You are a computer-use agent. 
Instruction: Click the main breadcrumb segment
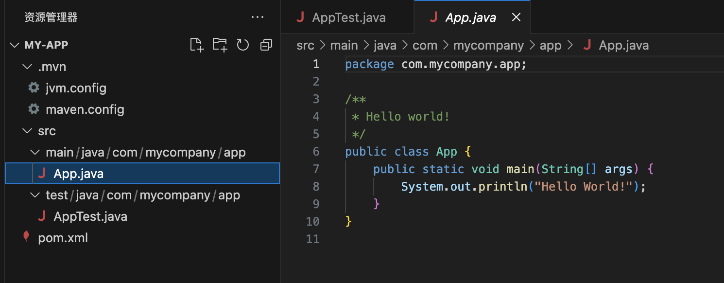coord(344,46)
